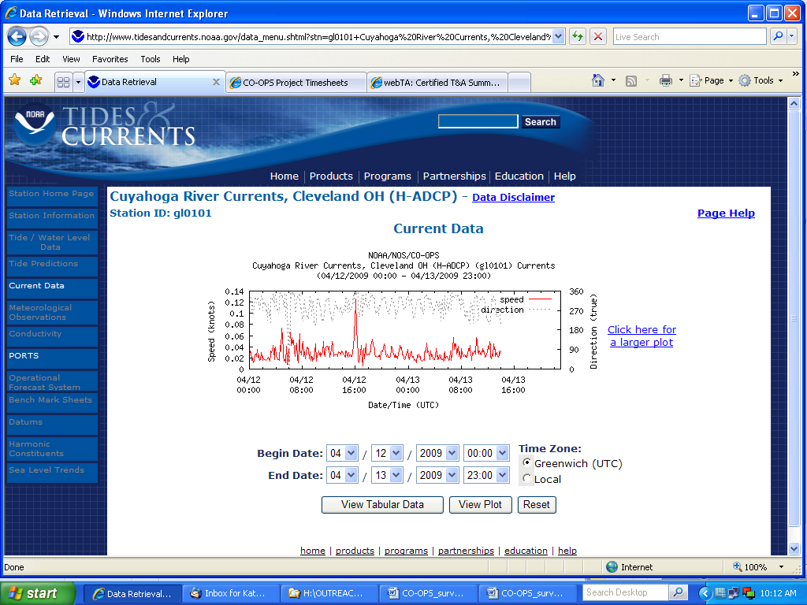
Task: Open the Help menu in menu bar
Action: point(181,59)
